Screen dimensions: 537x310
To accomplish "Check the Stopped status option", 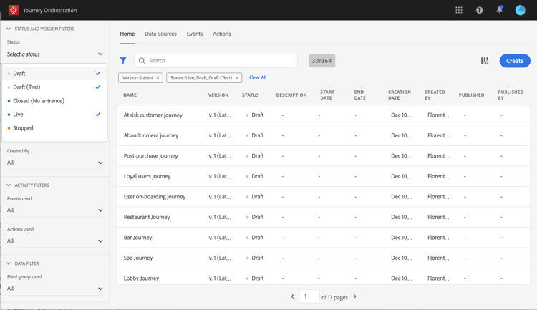I will [23, 128].
